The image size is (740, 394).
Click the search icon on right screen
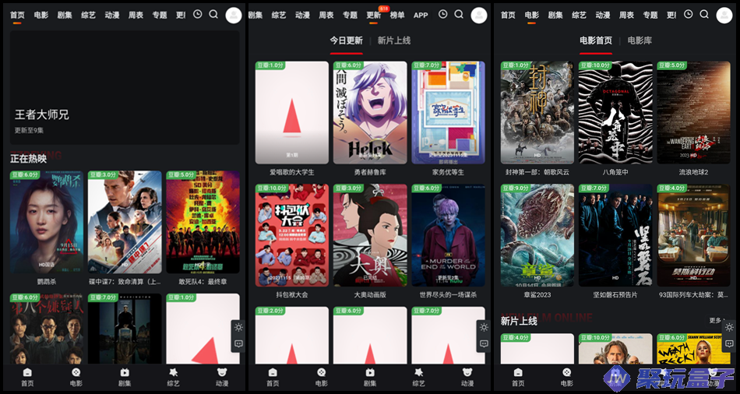point(704,14)
